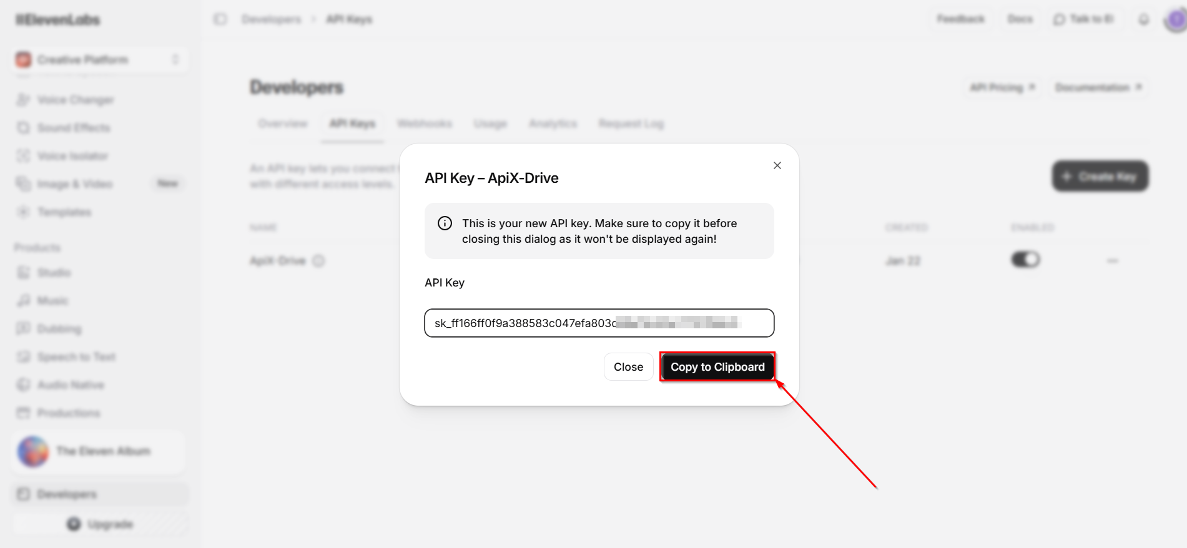
Task: Click the Create Key button
Action: tap(1100, 177)
